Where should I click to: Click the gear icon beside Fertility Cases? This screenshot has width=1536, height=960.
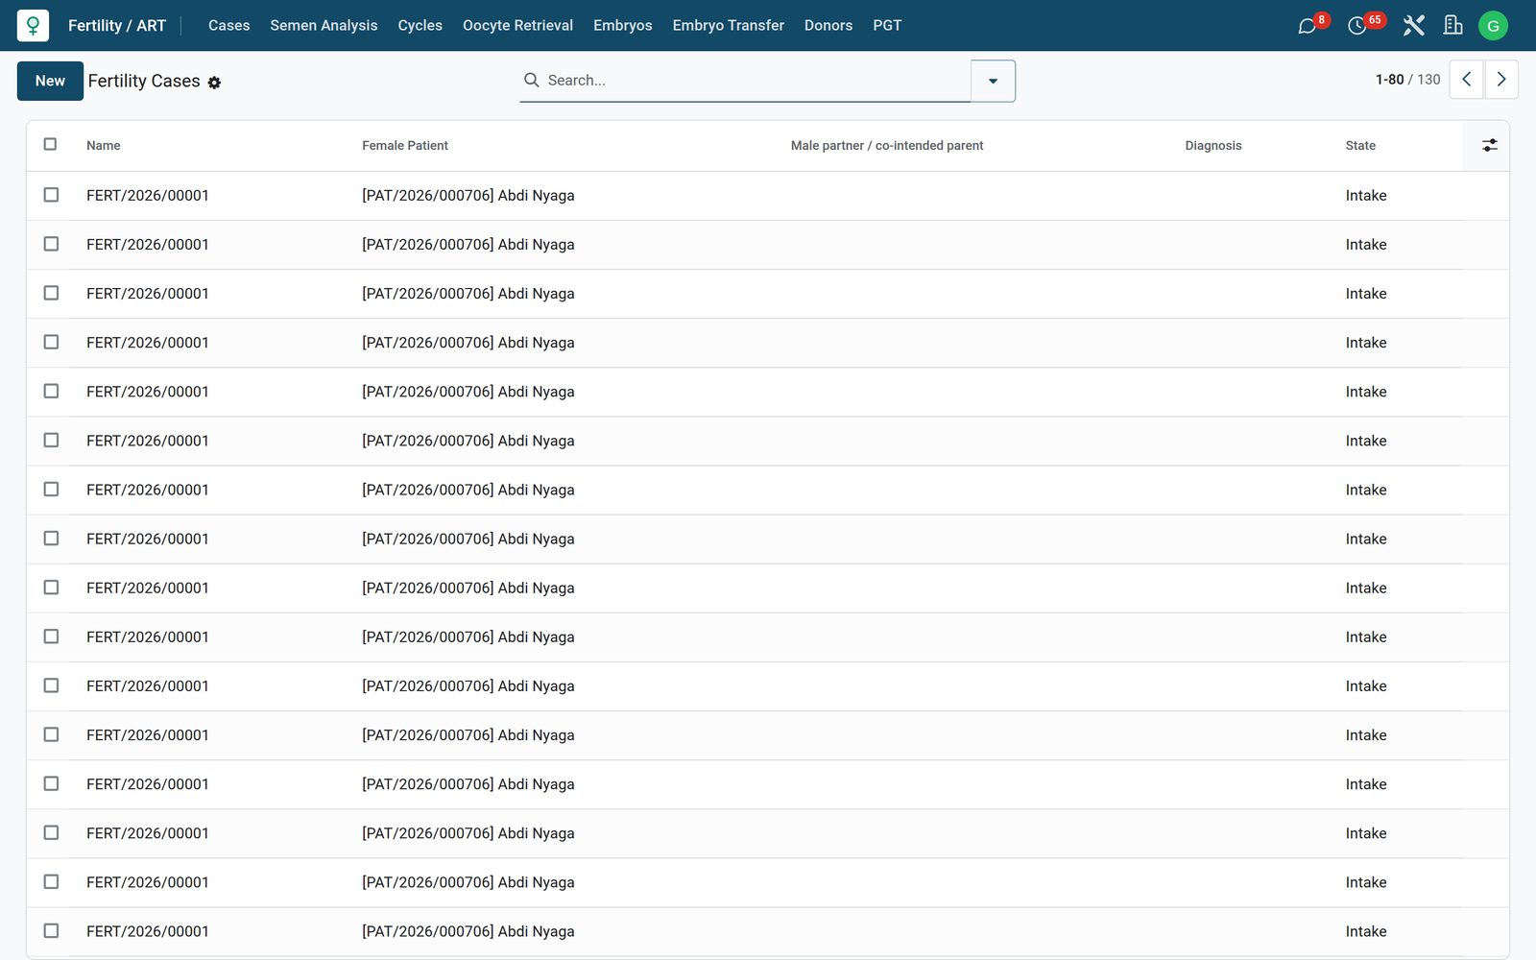click(x=214, y=83)
